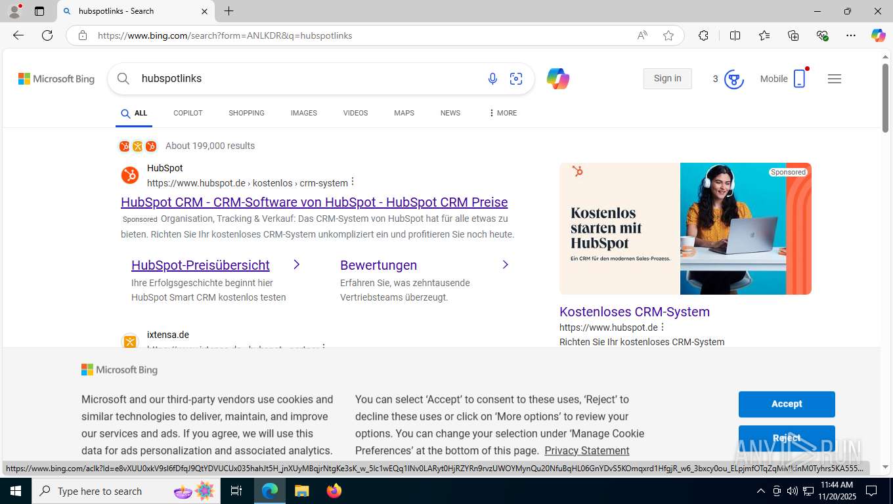893x504 pixels.
Task: Click ixtensa.de result site name
Action: 168,335
